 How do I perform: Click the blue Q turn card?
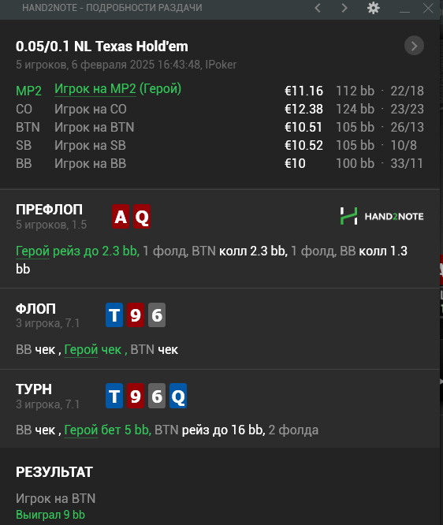pos(178,396)
